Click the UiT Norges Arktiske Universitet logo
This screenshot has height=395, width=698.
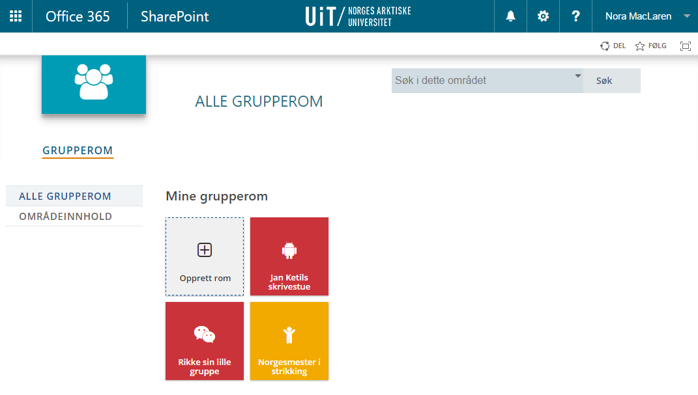click(358, 16)
